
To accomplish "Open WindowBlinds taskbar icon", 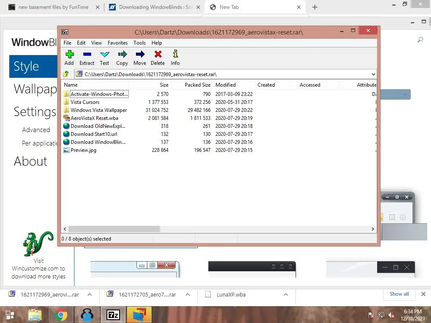I will click(x=139, y=315).
